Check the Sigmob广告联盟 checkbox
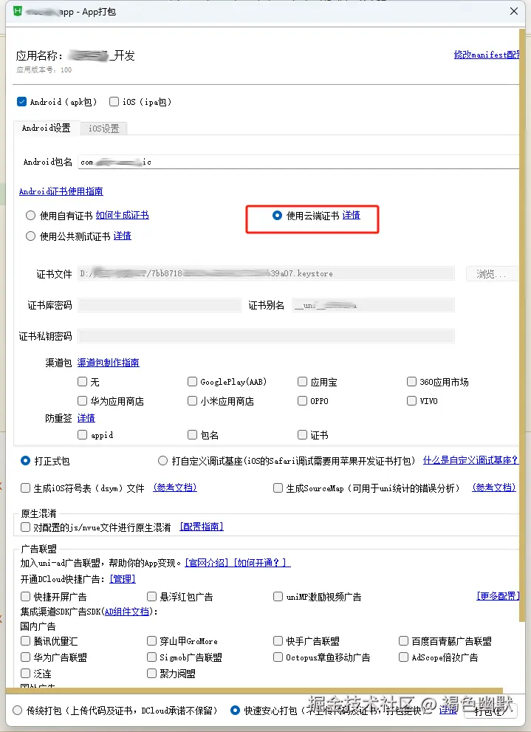 [151, 657]
